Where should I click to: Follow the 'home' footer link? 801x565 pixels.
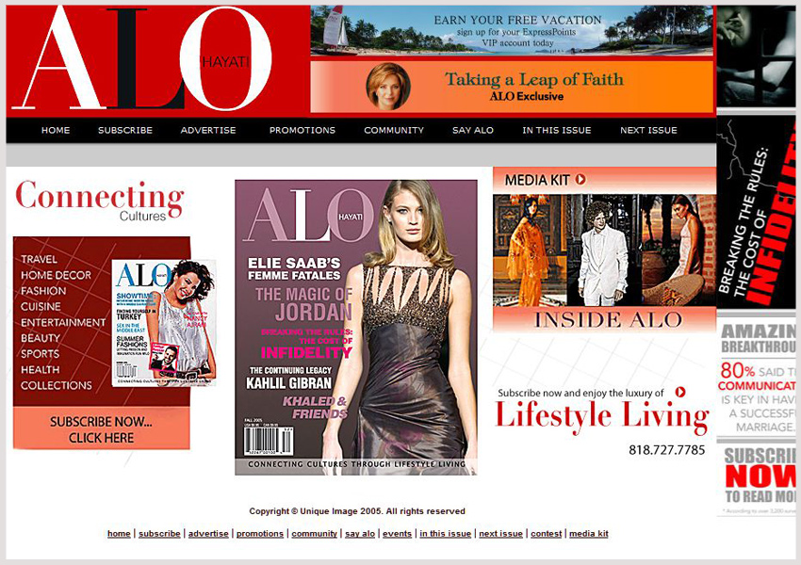[x=119, y=533]
